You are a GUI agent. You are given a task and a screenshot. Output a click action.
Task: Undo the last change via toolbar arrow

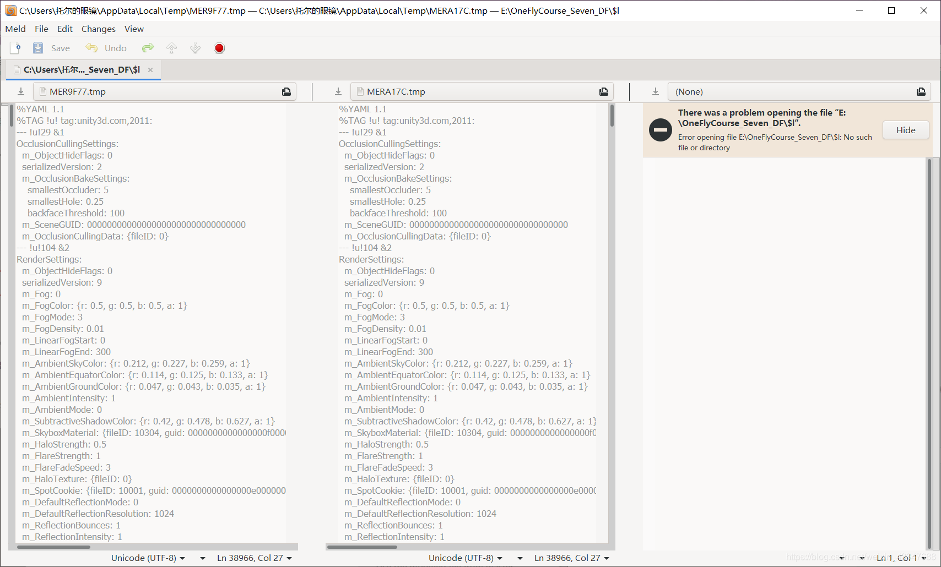pyautogui.click(x=91, y=48)
